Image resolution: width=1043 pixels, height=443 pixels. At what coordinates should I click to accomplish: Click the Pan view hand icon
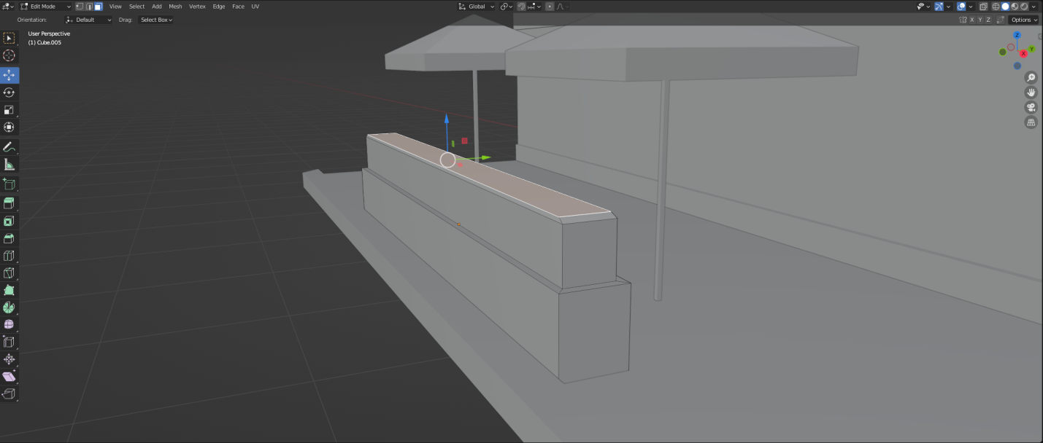click(x=1031, y=93)
